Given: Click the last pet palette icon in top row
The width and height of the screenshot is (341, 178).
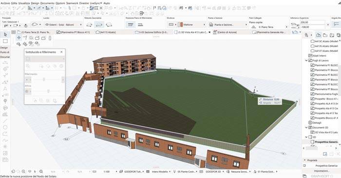Looking at the screenshot, I should pos(50,38).
